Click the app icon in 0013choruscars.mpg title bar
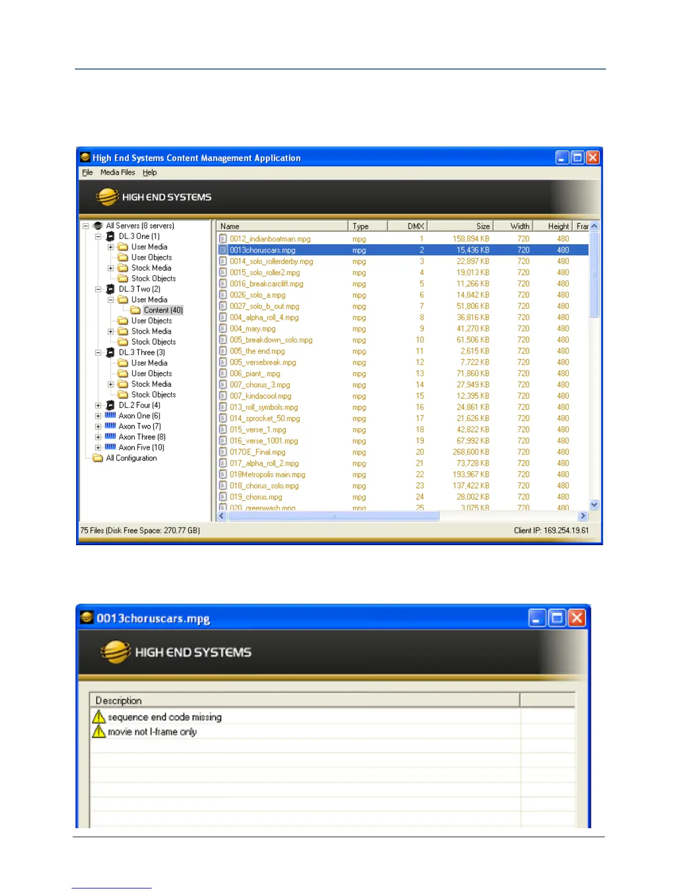This screenshot has width=690, height=893. [87, 618]
